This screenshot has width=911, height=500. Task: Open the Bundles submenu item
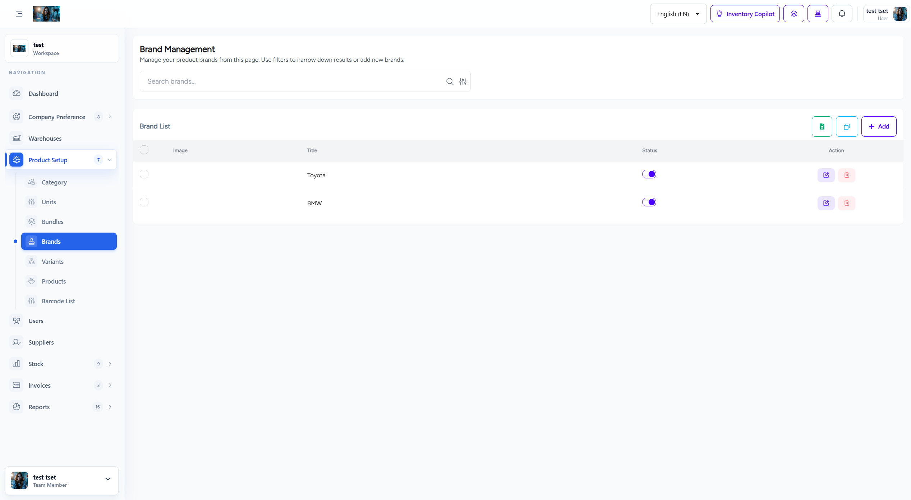69,222
